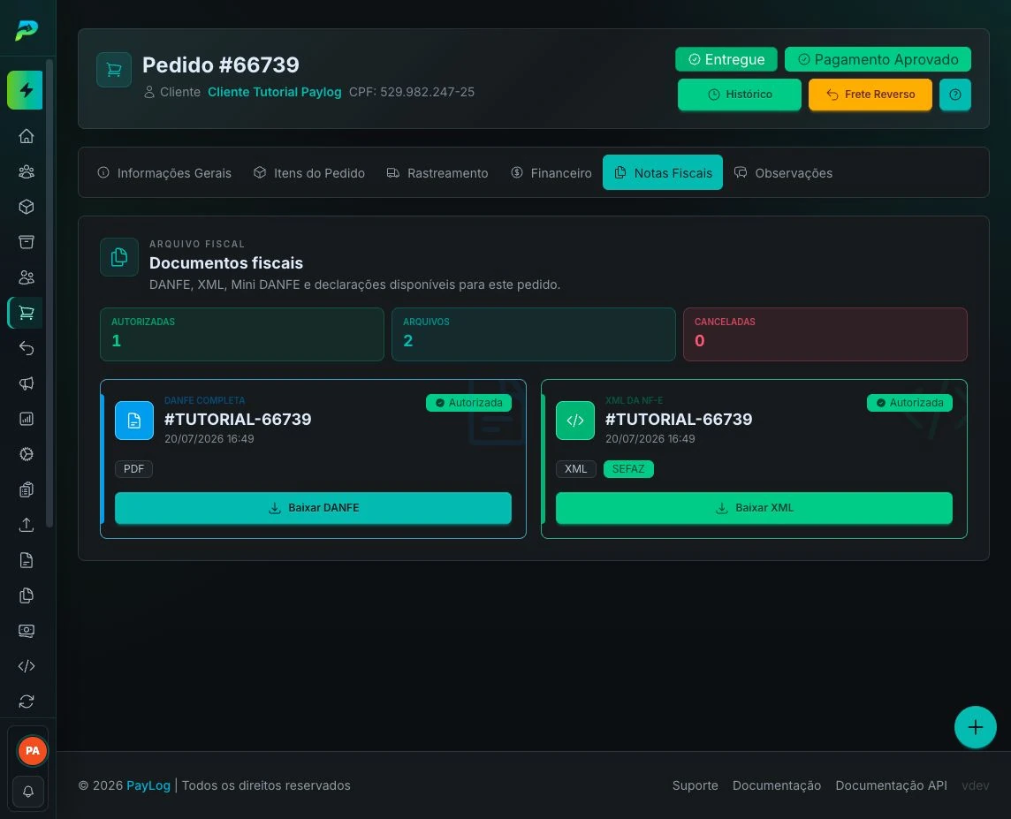
Task: Click the floating plus add button
Action: (x=976, y=727)
